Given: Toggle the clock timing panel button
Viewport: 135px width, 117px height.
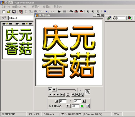Looking at the screenshot, I should [x=87, y=92].
